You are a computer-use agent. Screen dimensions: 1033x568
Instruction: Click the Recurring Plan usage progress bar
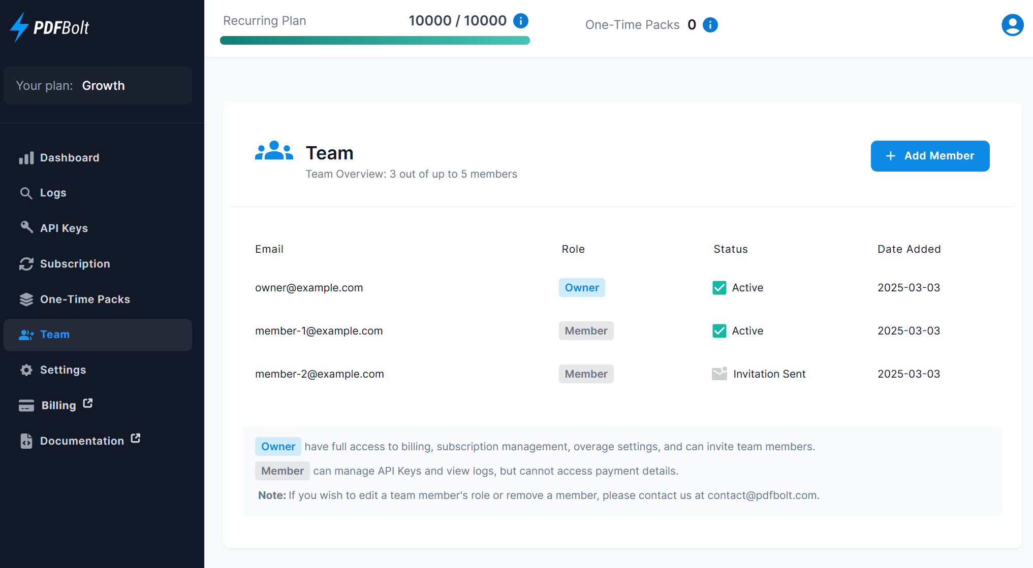click(x=374, y=41)
